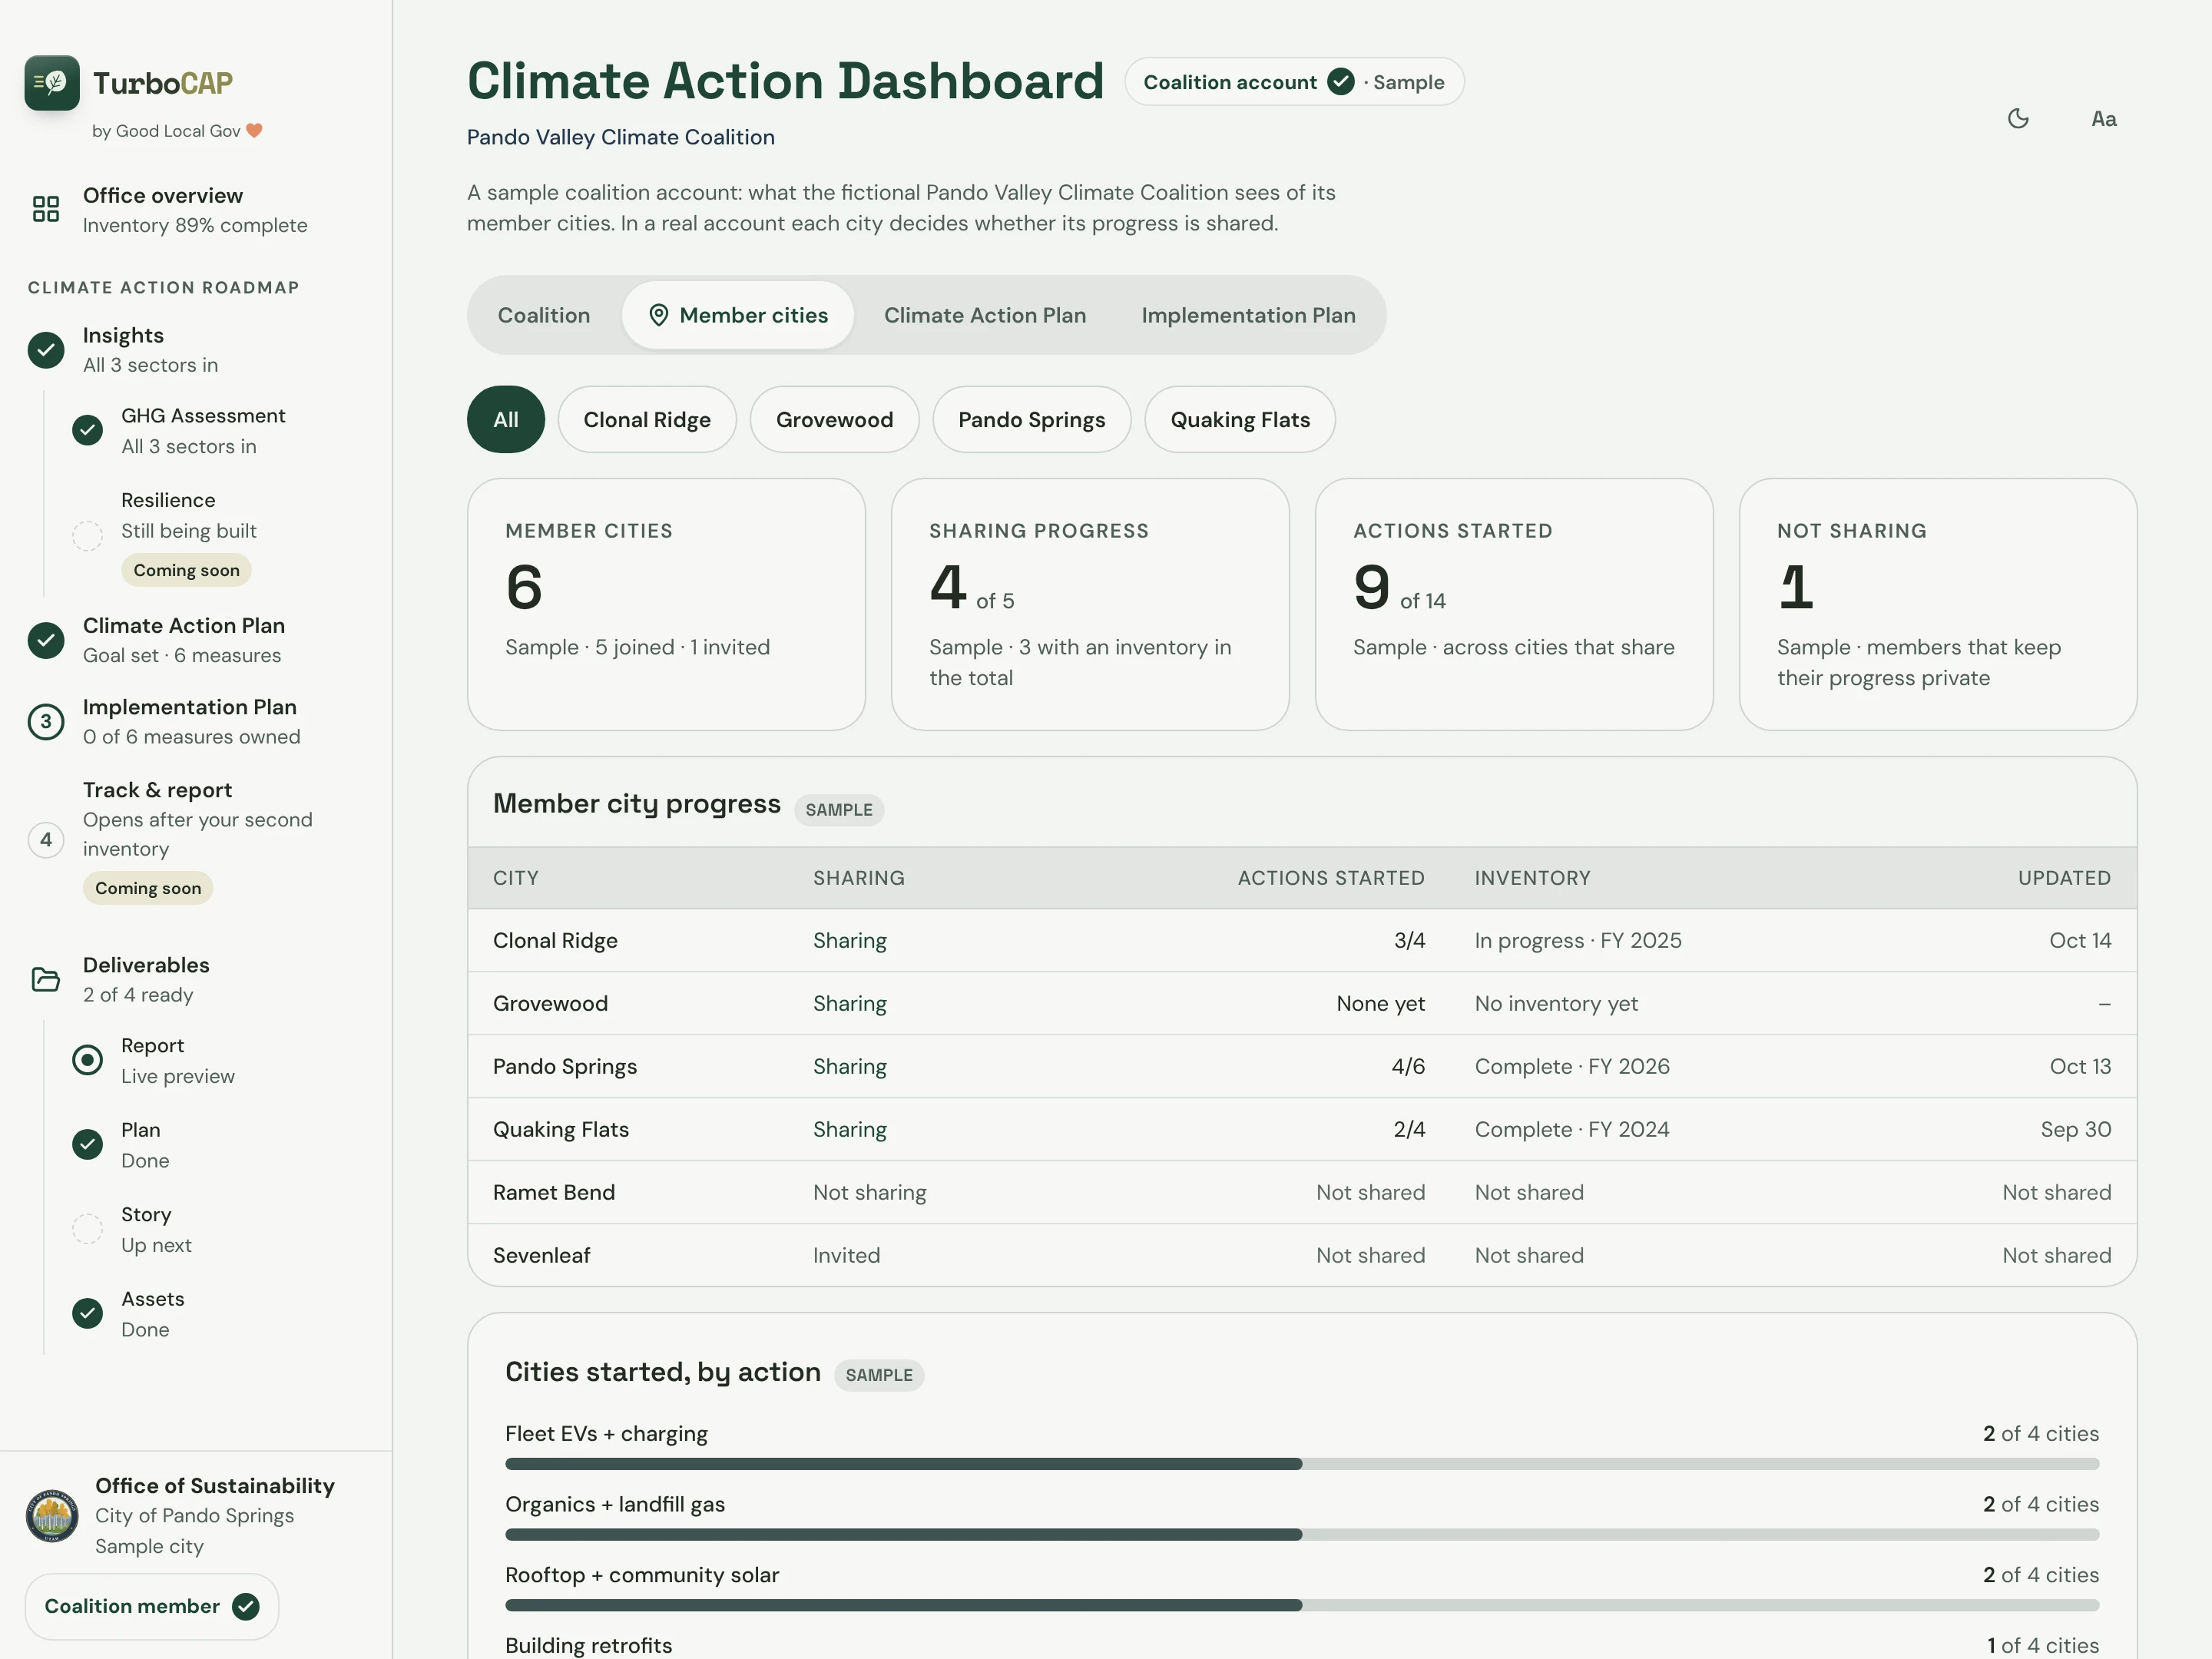Viewport: 2212px width, 1659px height.
Task: Click the TurboCAP leaf logo icon
Action: tap(52, 83)
